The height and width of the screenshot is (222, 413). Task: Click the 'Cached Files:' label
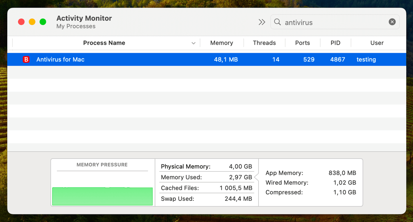(180, 188)
